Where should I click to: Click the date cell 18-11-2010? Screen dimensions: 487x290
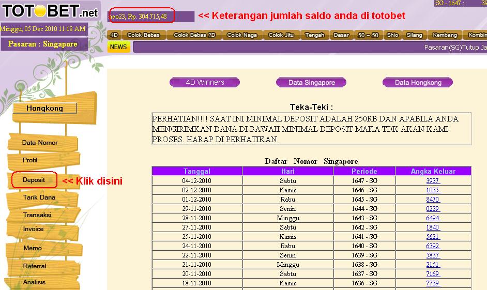196,283
